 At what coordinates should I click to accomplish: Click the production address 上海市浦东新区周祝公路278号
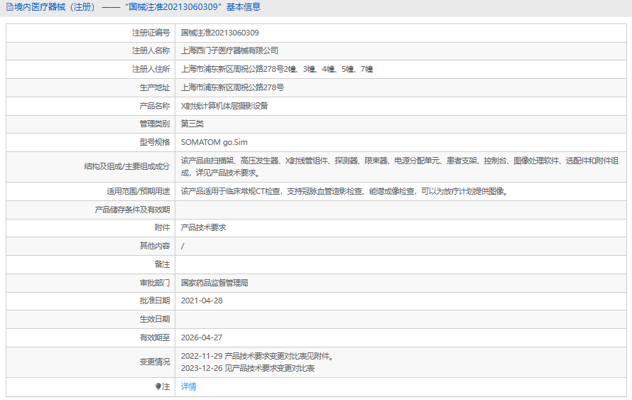(232, 87)
